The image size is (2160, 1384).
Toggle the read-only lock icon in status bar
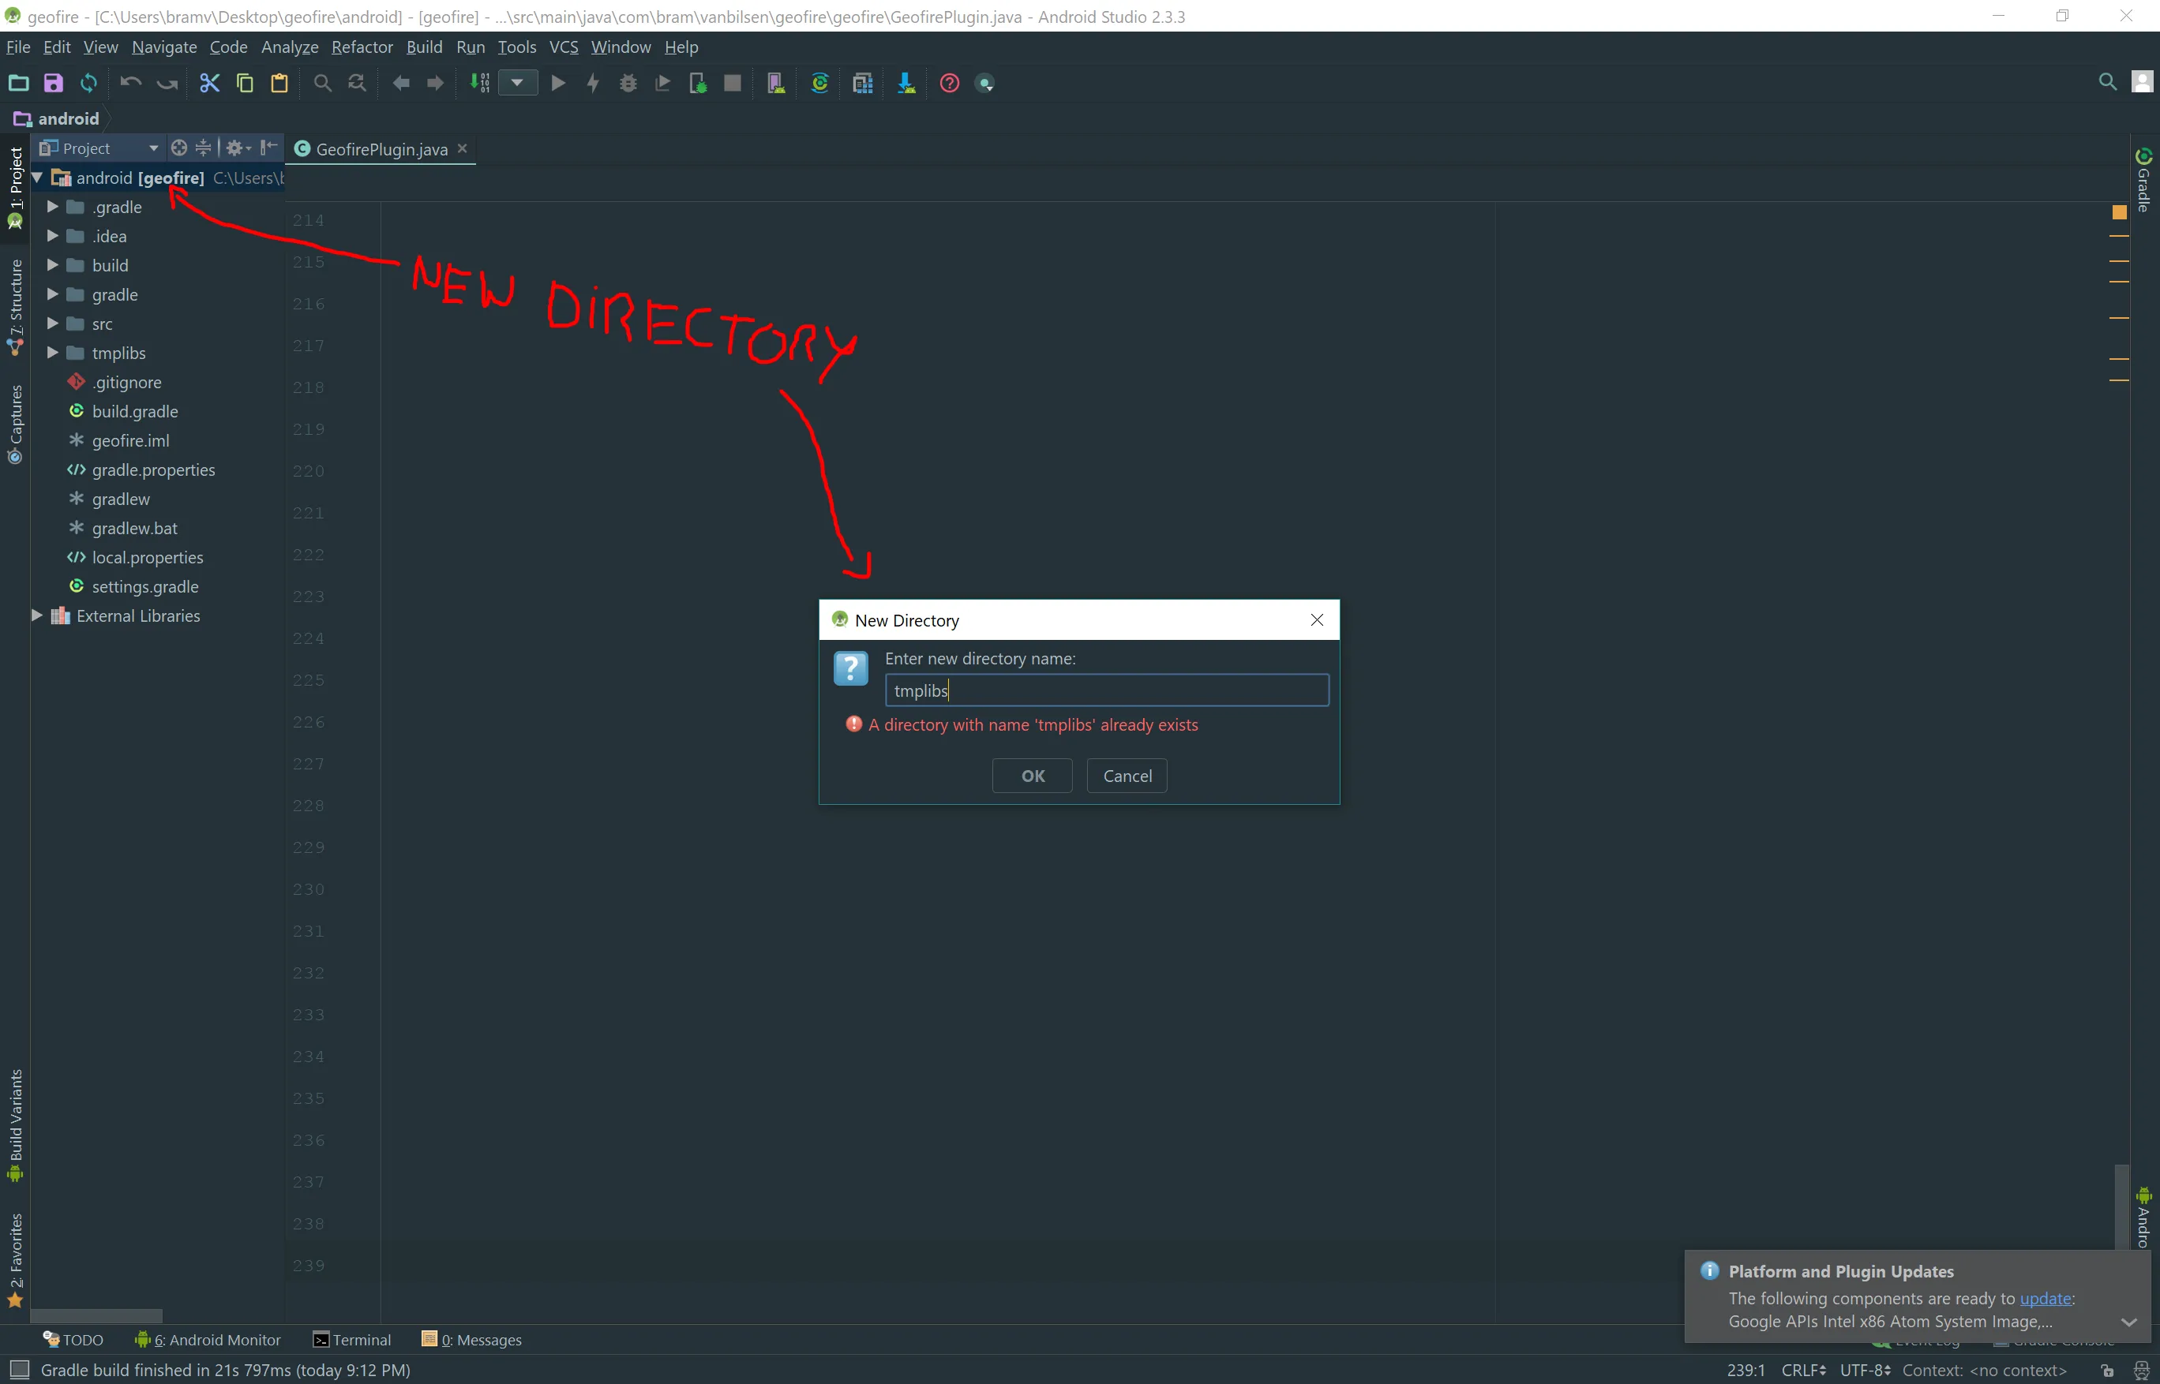tap(2108, 1371)
